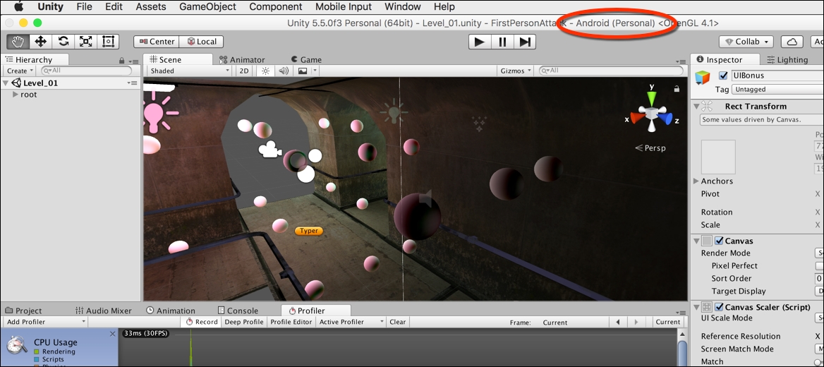Toggle UIBonus active checkbox
Image resolution: width=824 pixels, height=367 pixels.
pyautogui.click(x=724, y=76)
